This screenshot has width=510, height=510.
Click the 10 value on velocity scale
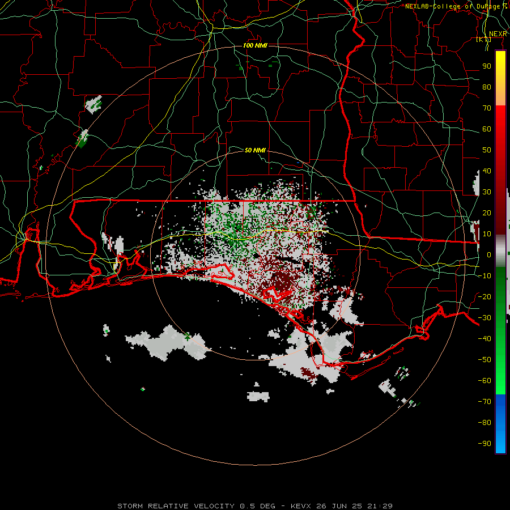click(487, 234)
